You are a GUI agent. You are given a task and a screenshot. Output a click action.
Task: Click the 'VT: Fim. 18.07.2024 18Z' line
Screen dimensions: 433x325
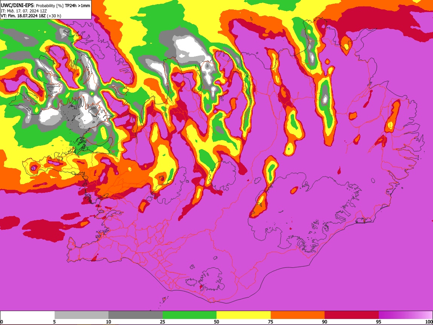coord(23,16)
